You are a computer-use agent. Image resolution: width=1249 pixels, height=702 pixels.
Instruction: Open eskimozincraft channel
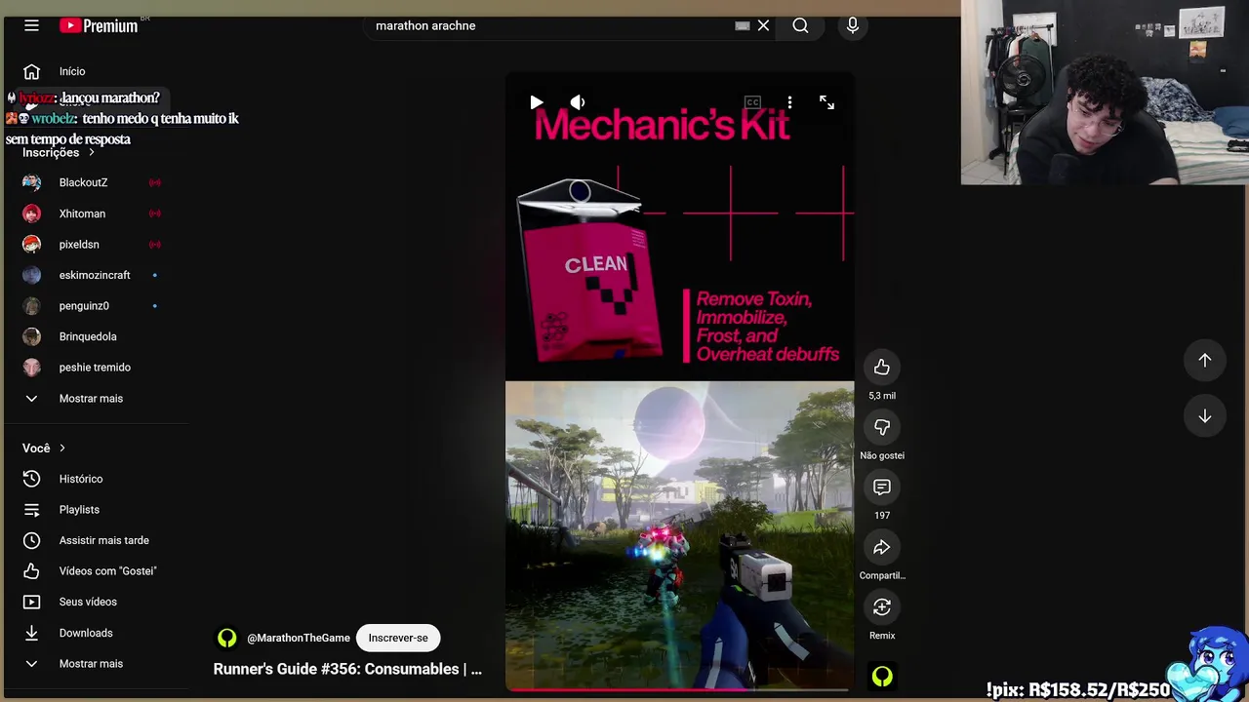click(95, 275)
